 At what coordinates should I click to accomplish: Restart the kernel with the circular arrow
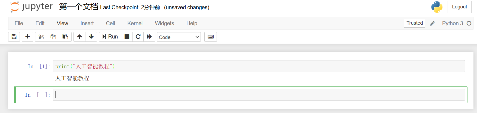[138, 37]
